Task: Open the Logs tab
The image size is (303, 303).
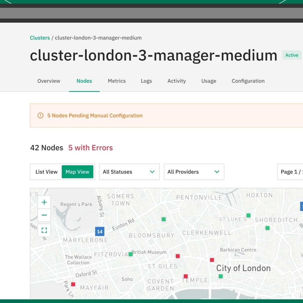Action: (146, 81)
